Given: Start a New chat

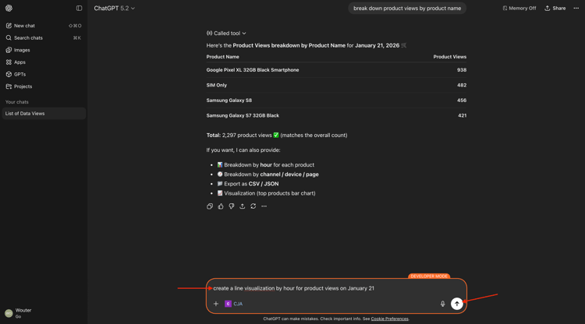Looking at the screenshot, I should tap(44, 26).
